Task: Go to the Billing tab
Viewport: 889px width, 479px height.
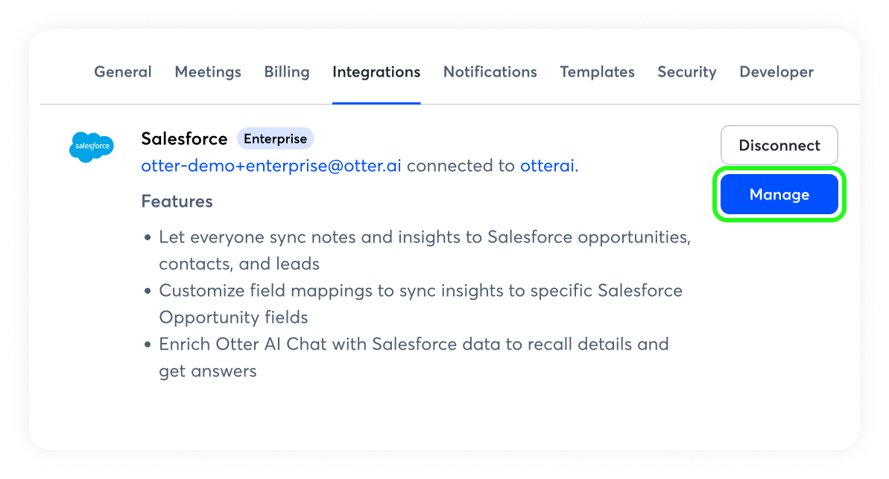Action: pos(287,72)
